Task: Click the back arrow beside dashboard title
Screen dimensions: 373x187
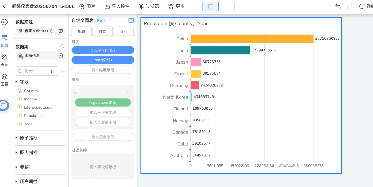Action: (x=4, y=6)
